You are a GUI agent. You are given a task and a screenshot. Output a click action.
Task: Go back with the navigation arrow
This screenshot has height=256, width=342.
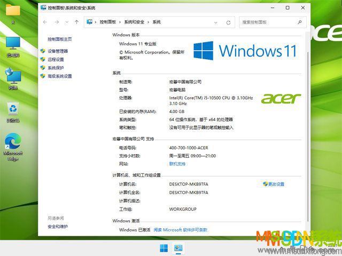(x=45, y=22)
